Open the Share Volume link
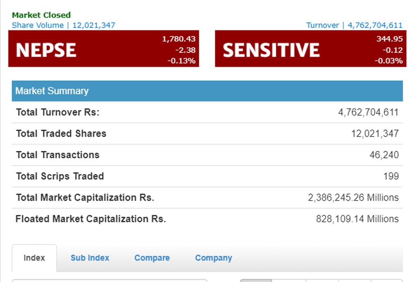 [x=64, y=25]
